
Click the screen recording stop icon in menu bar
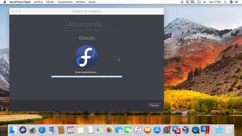point(182,2)
